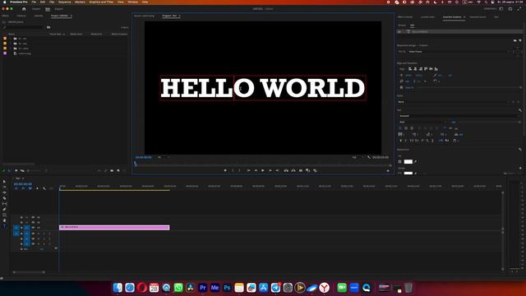
Task: Expand the third bin in Project panel
Action: pyautogui.click(x=11, y=49)
